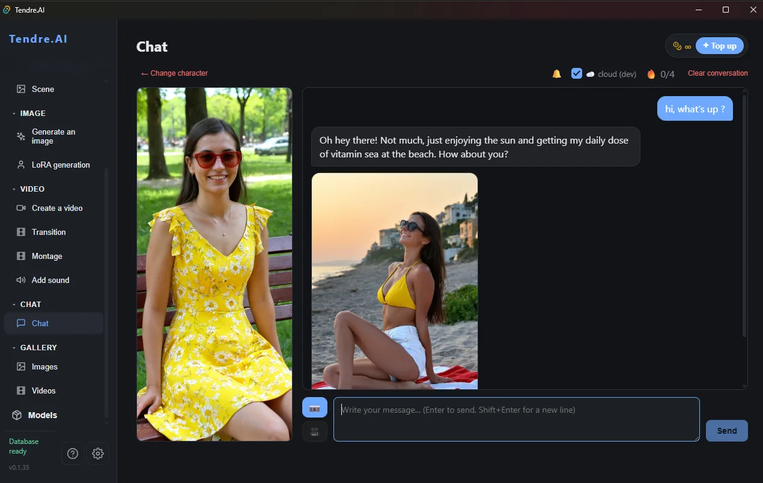Image resolution: width=763 pixels, height=483 pixels.
Task: Click the Add sound speaker icon
Action: tap(21, 280)
